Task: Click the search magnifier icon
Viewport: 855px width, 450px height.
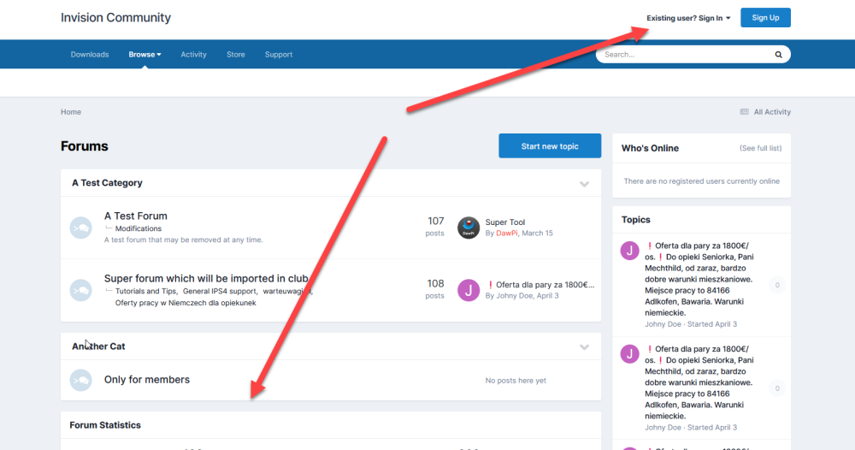Action: pos(778,55)
